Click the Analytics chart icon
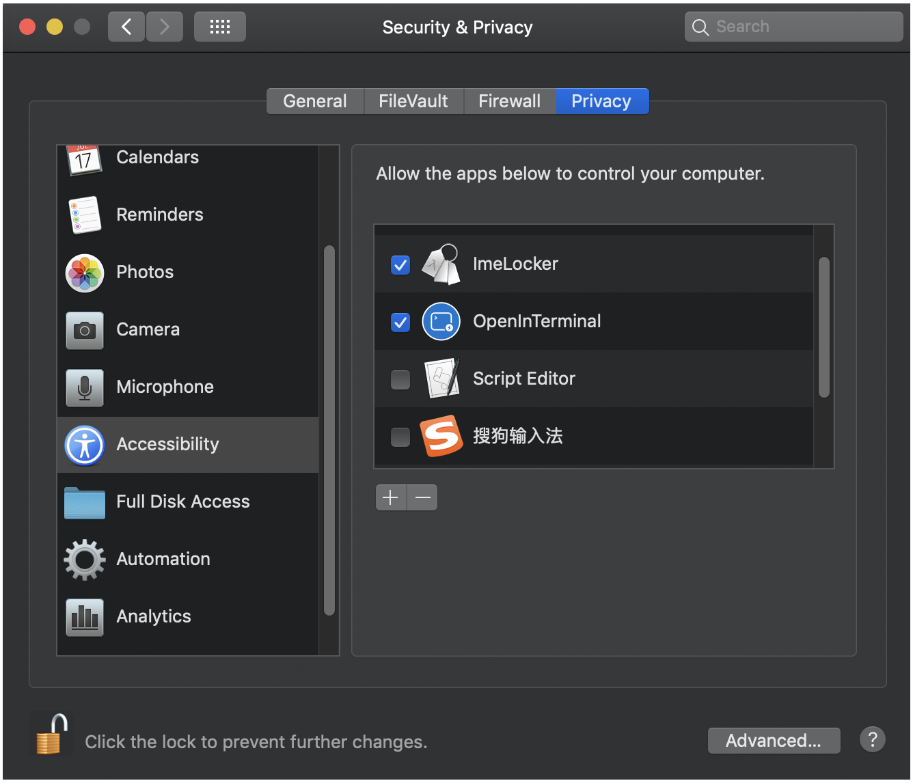Image resolution: width=913 pixels, height=783 pixels. point(85,617)
